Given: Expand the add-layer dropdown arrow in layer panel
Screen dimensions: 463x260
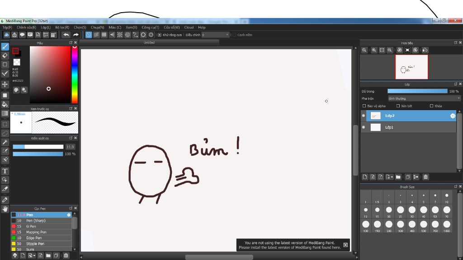Looking at the screenshot, I should pyautogui.click(x=392, y=177).
